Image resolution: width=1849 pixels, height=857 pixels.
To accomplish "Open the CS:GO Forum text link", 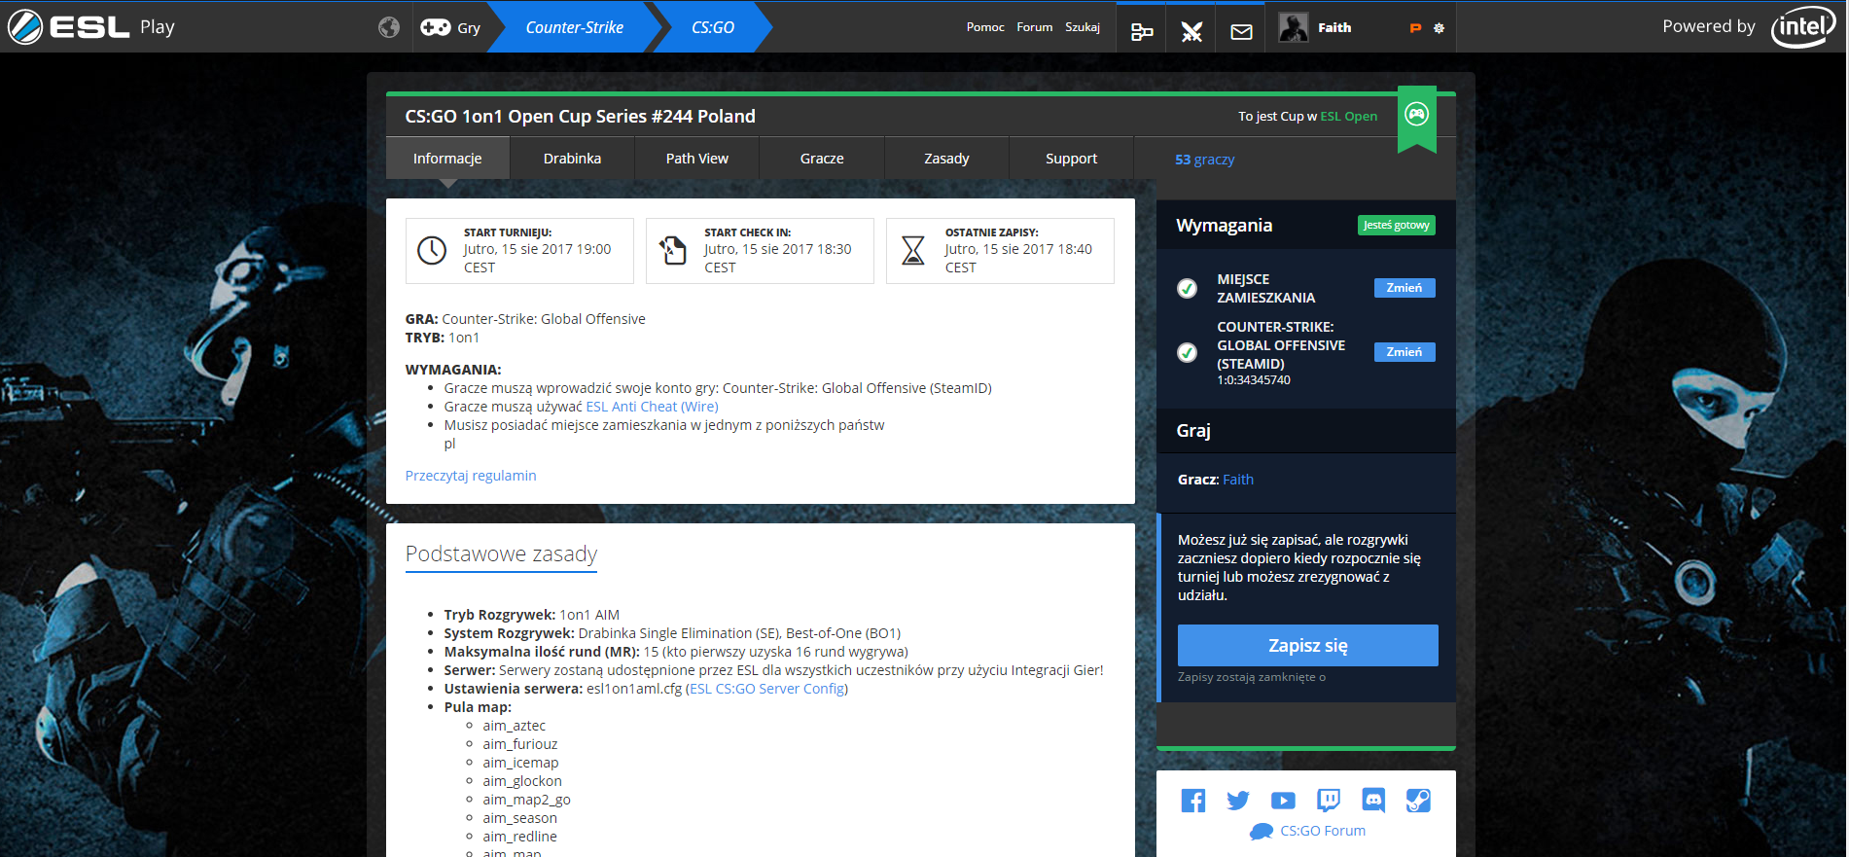I will tap(1323, 831).
